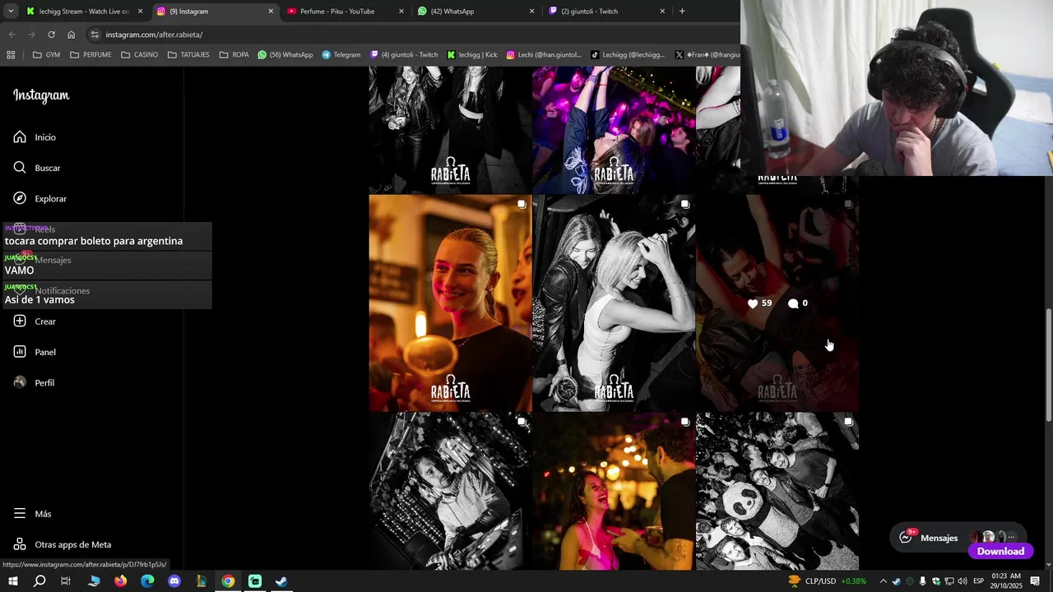Image resolution: width=1053 pixels, height=592 pixels.
Task: Open League of Legends from the taskbar
Action: [x=201, y=581]
